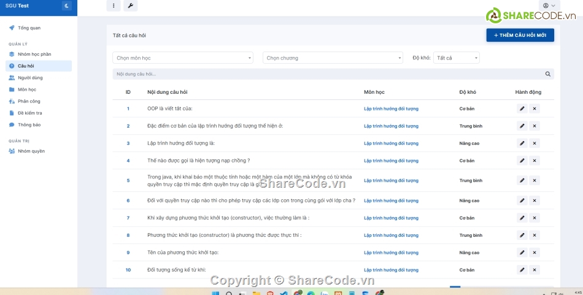This screenshot has width=583, height=295.
Task: Toggle dark mode moon icon in sidebar header
Action: pyautogui.click(x=67, y=6)
